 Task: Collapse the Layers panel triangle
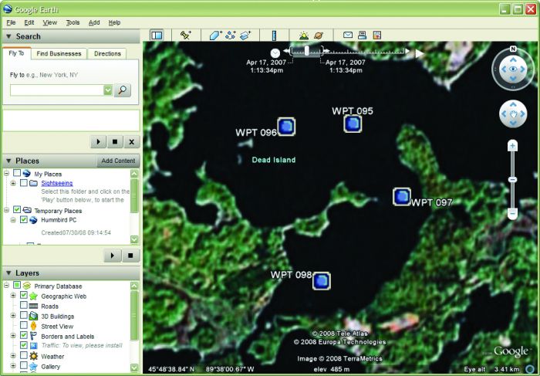coord(8,273)
